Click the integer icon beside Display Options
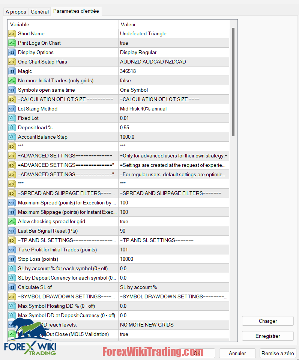The height and width of the screenshot is (360, 299). tap(12, 52)
